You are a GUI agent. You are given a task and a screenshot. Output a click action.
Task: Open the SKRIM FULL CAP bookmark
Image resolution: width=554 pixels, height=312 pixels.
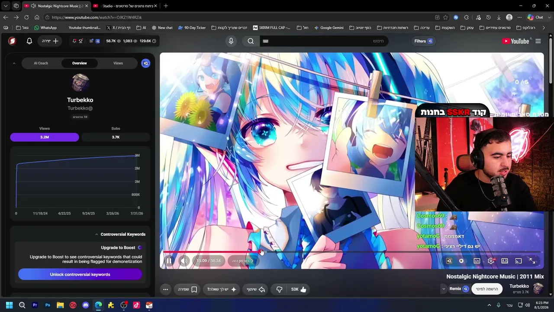272,28
